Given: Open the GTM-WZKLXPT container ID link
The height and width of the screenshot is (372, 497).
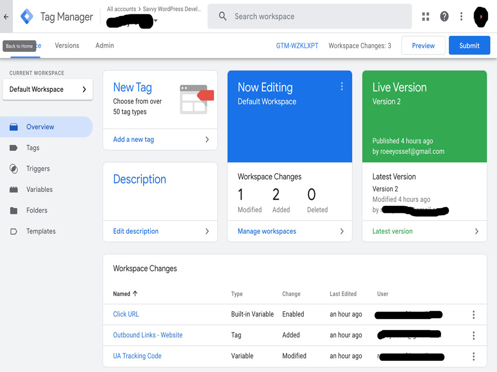Looking at the screenshot, I should pyautogui.click(x=297, y=46).
